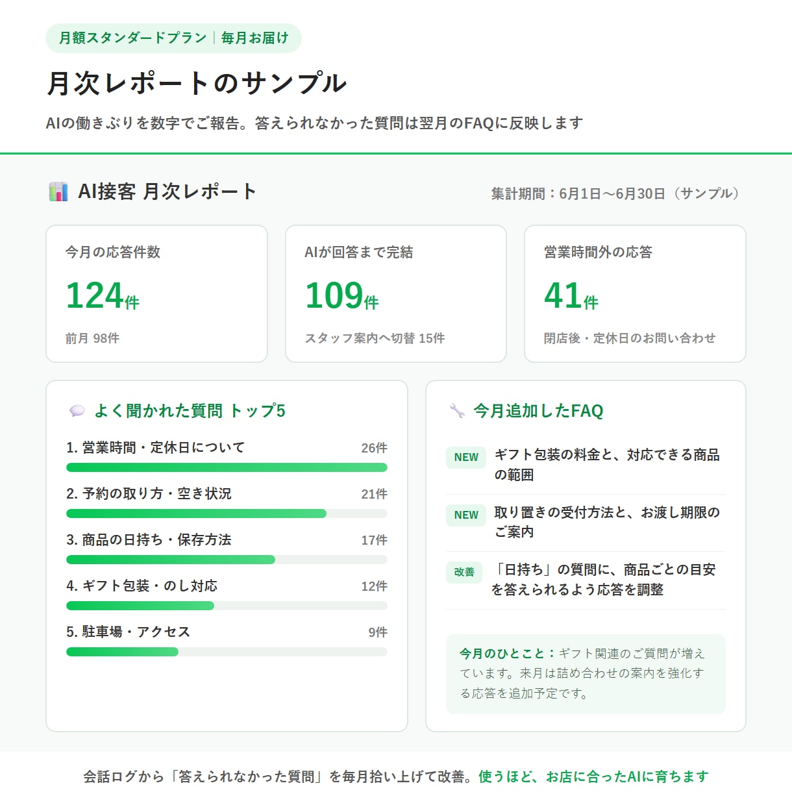
Task: Click the progress bar for ギフト包装・のし対応
Action: pos(227,606)
